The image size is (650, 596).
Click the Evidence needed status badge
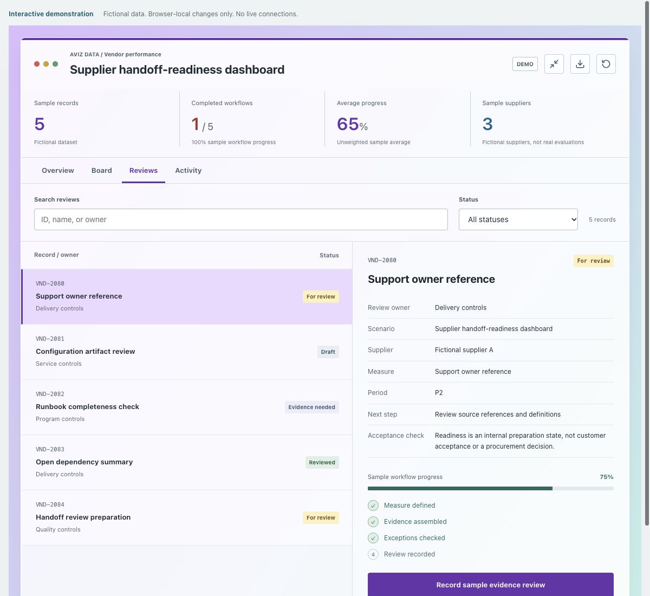[x=312, y=407]
